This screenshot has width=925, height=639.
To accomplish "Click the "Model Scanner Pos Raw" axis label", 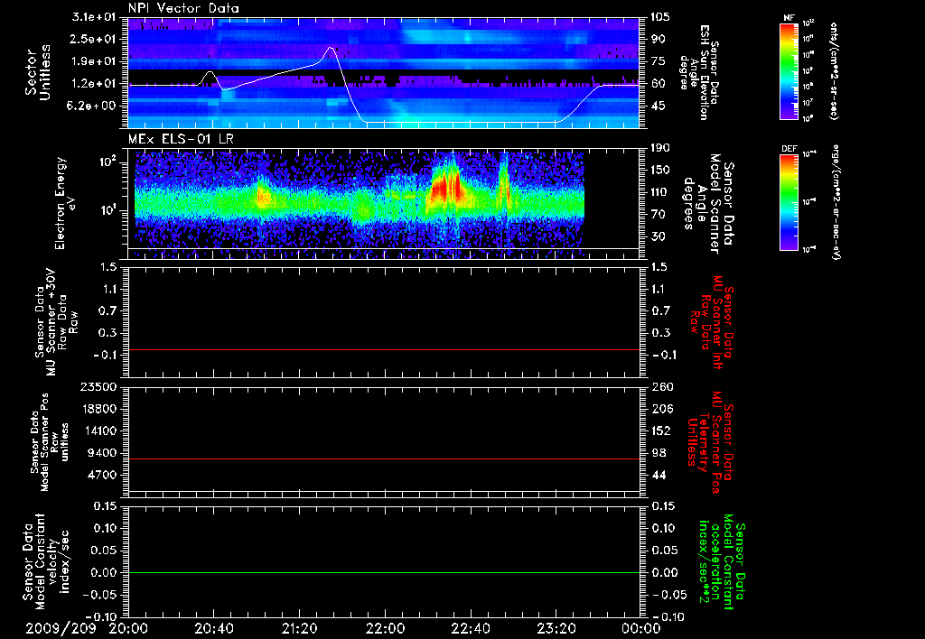I will coord(50,442).
